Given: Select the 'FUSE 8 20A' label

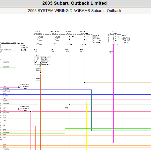Looking at the screenshot, I should (41, 39).
